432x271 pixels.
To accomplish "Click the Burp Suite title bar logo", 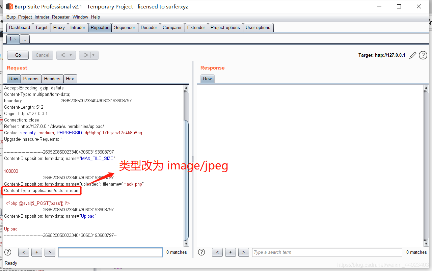I will 9,6.
